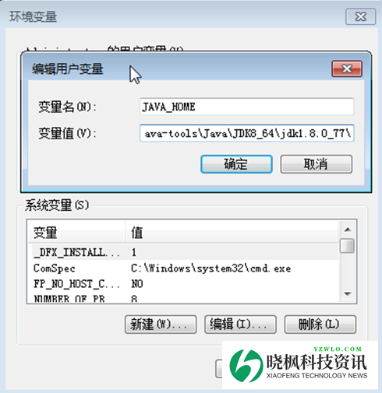The height and width of the screenshot is (393, 382).
Task: Select the NUMBER_OF_PR... variable row
Action: 183,298
